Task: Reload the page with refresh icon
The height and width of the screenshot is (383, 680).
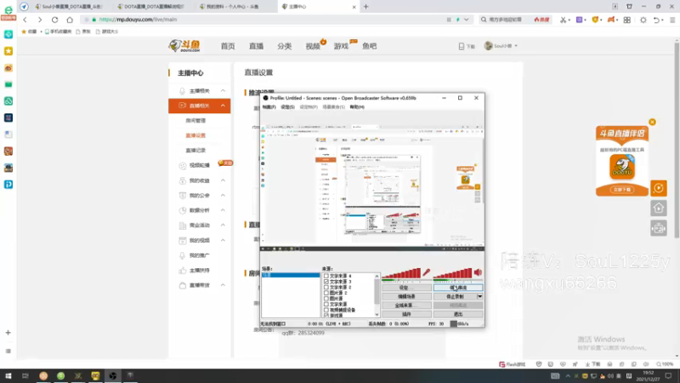Action: (54, 20)
